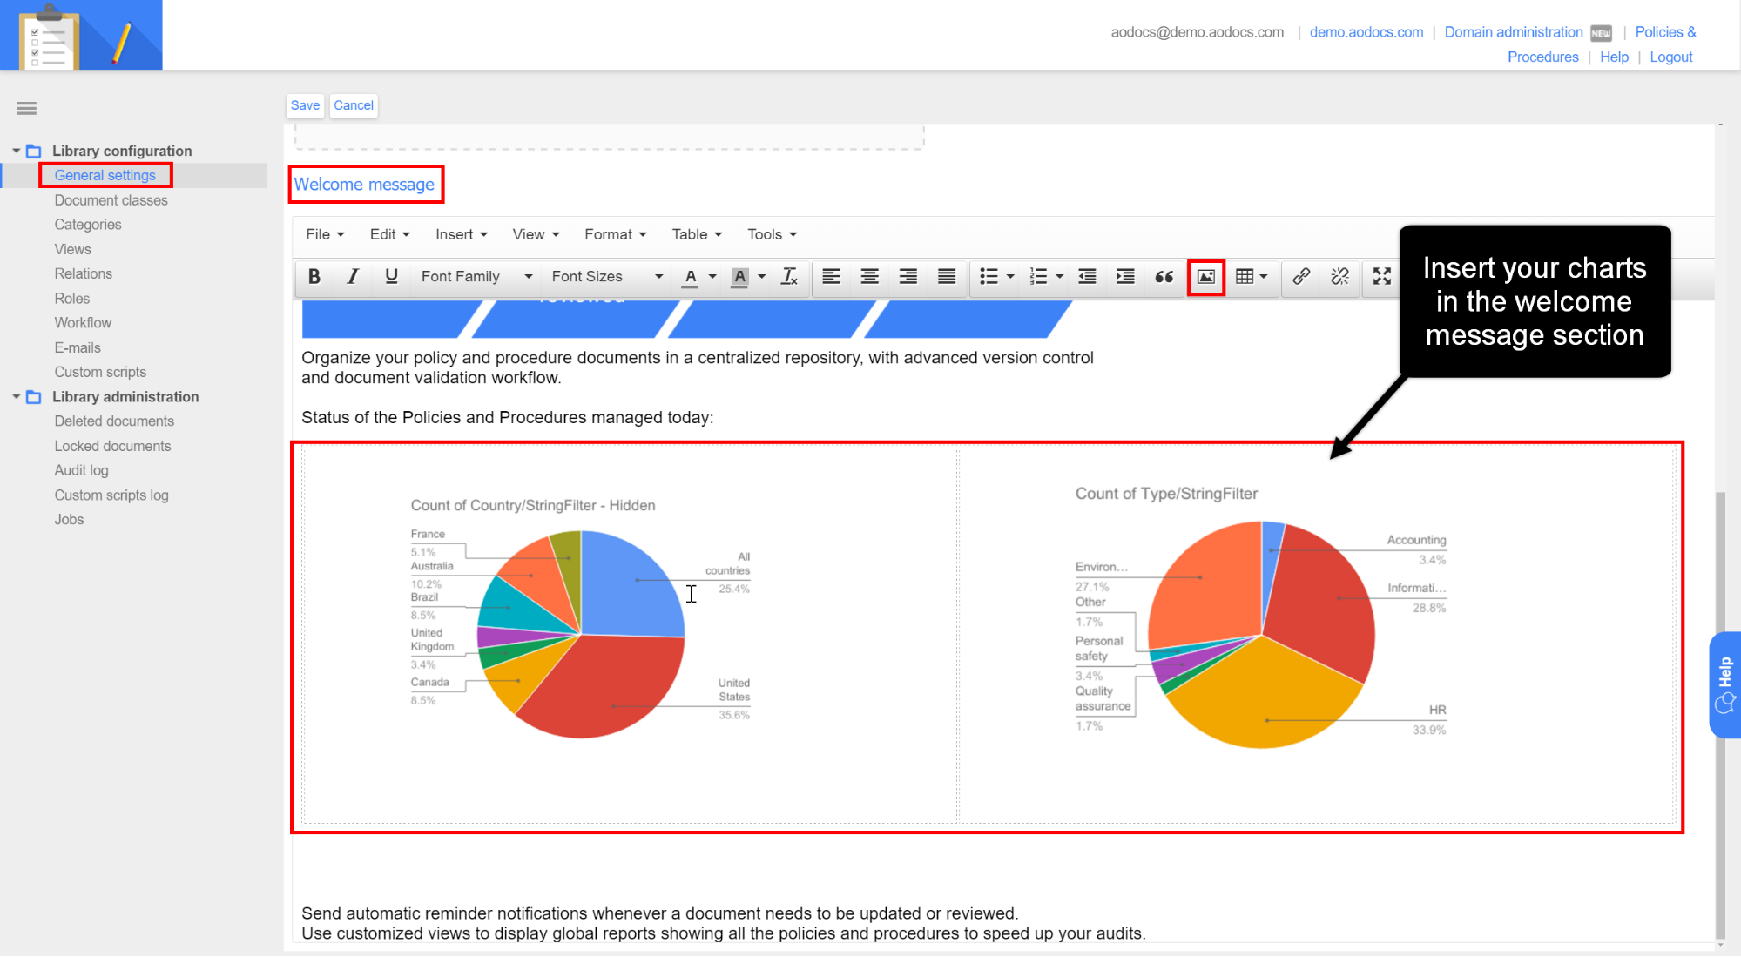This screenshot has width=1741, height=957.
Task: Open the Edit menu
Action: point(389,234)
